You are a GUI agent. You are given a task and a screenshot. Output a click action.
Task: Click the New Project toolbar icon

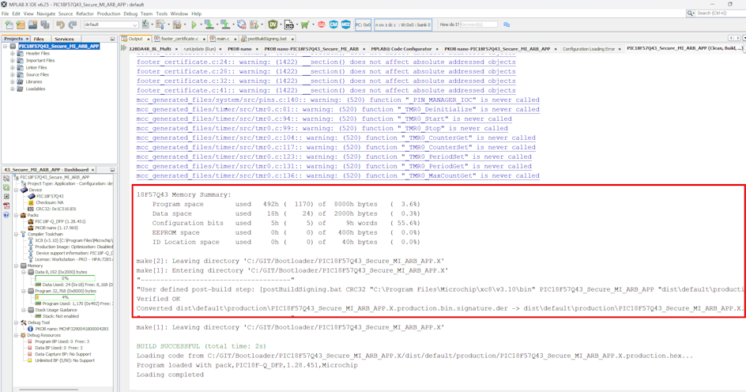(8, 24)
